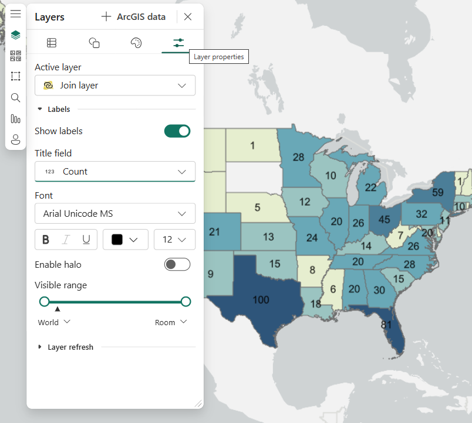
Task: Open the account profile icon
Action: coord(15,139)
